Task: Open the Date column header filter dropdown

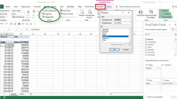Action: click(12, 42)
